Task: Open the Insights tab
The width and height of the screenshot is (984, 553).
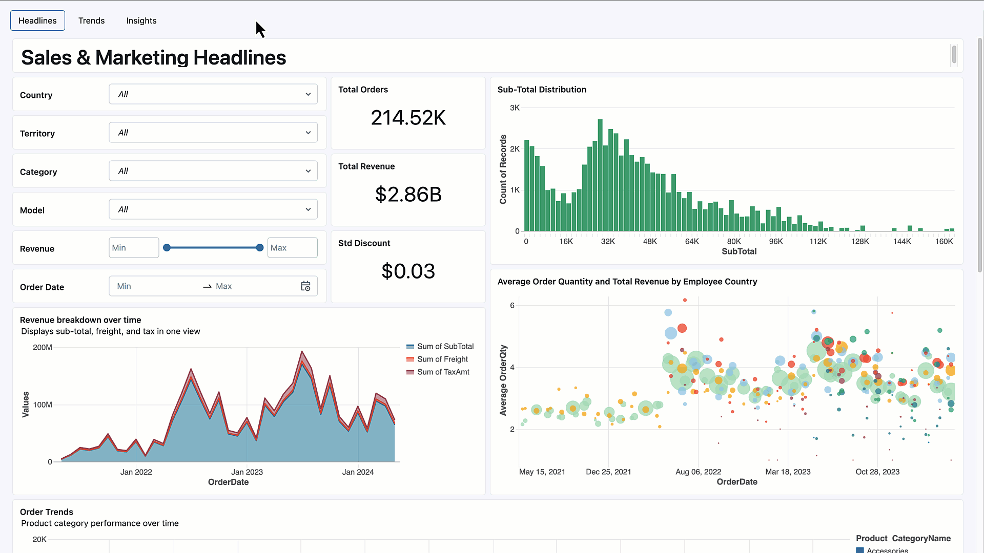Action: point(141,20)
